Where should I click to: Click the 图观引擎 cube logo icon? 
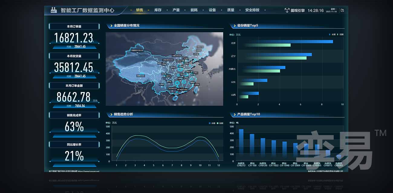click(x=287, y=10)
